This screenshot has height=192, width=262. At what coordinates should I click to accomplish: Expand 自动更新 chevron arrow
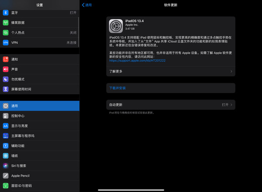231,105
